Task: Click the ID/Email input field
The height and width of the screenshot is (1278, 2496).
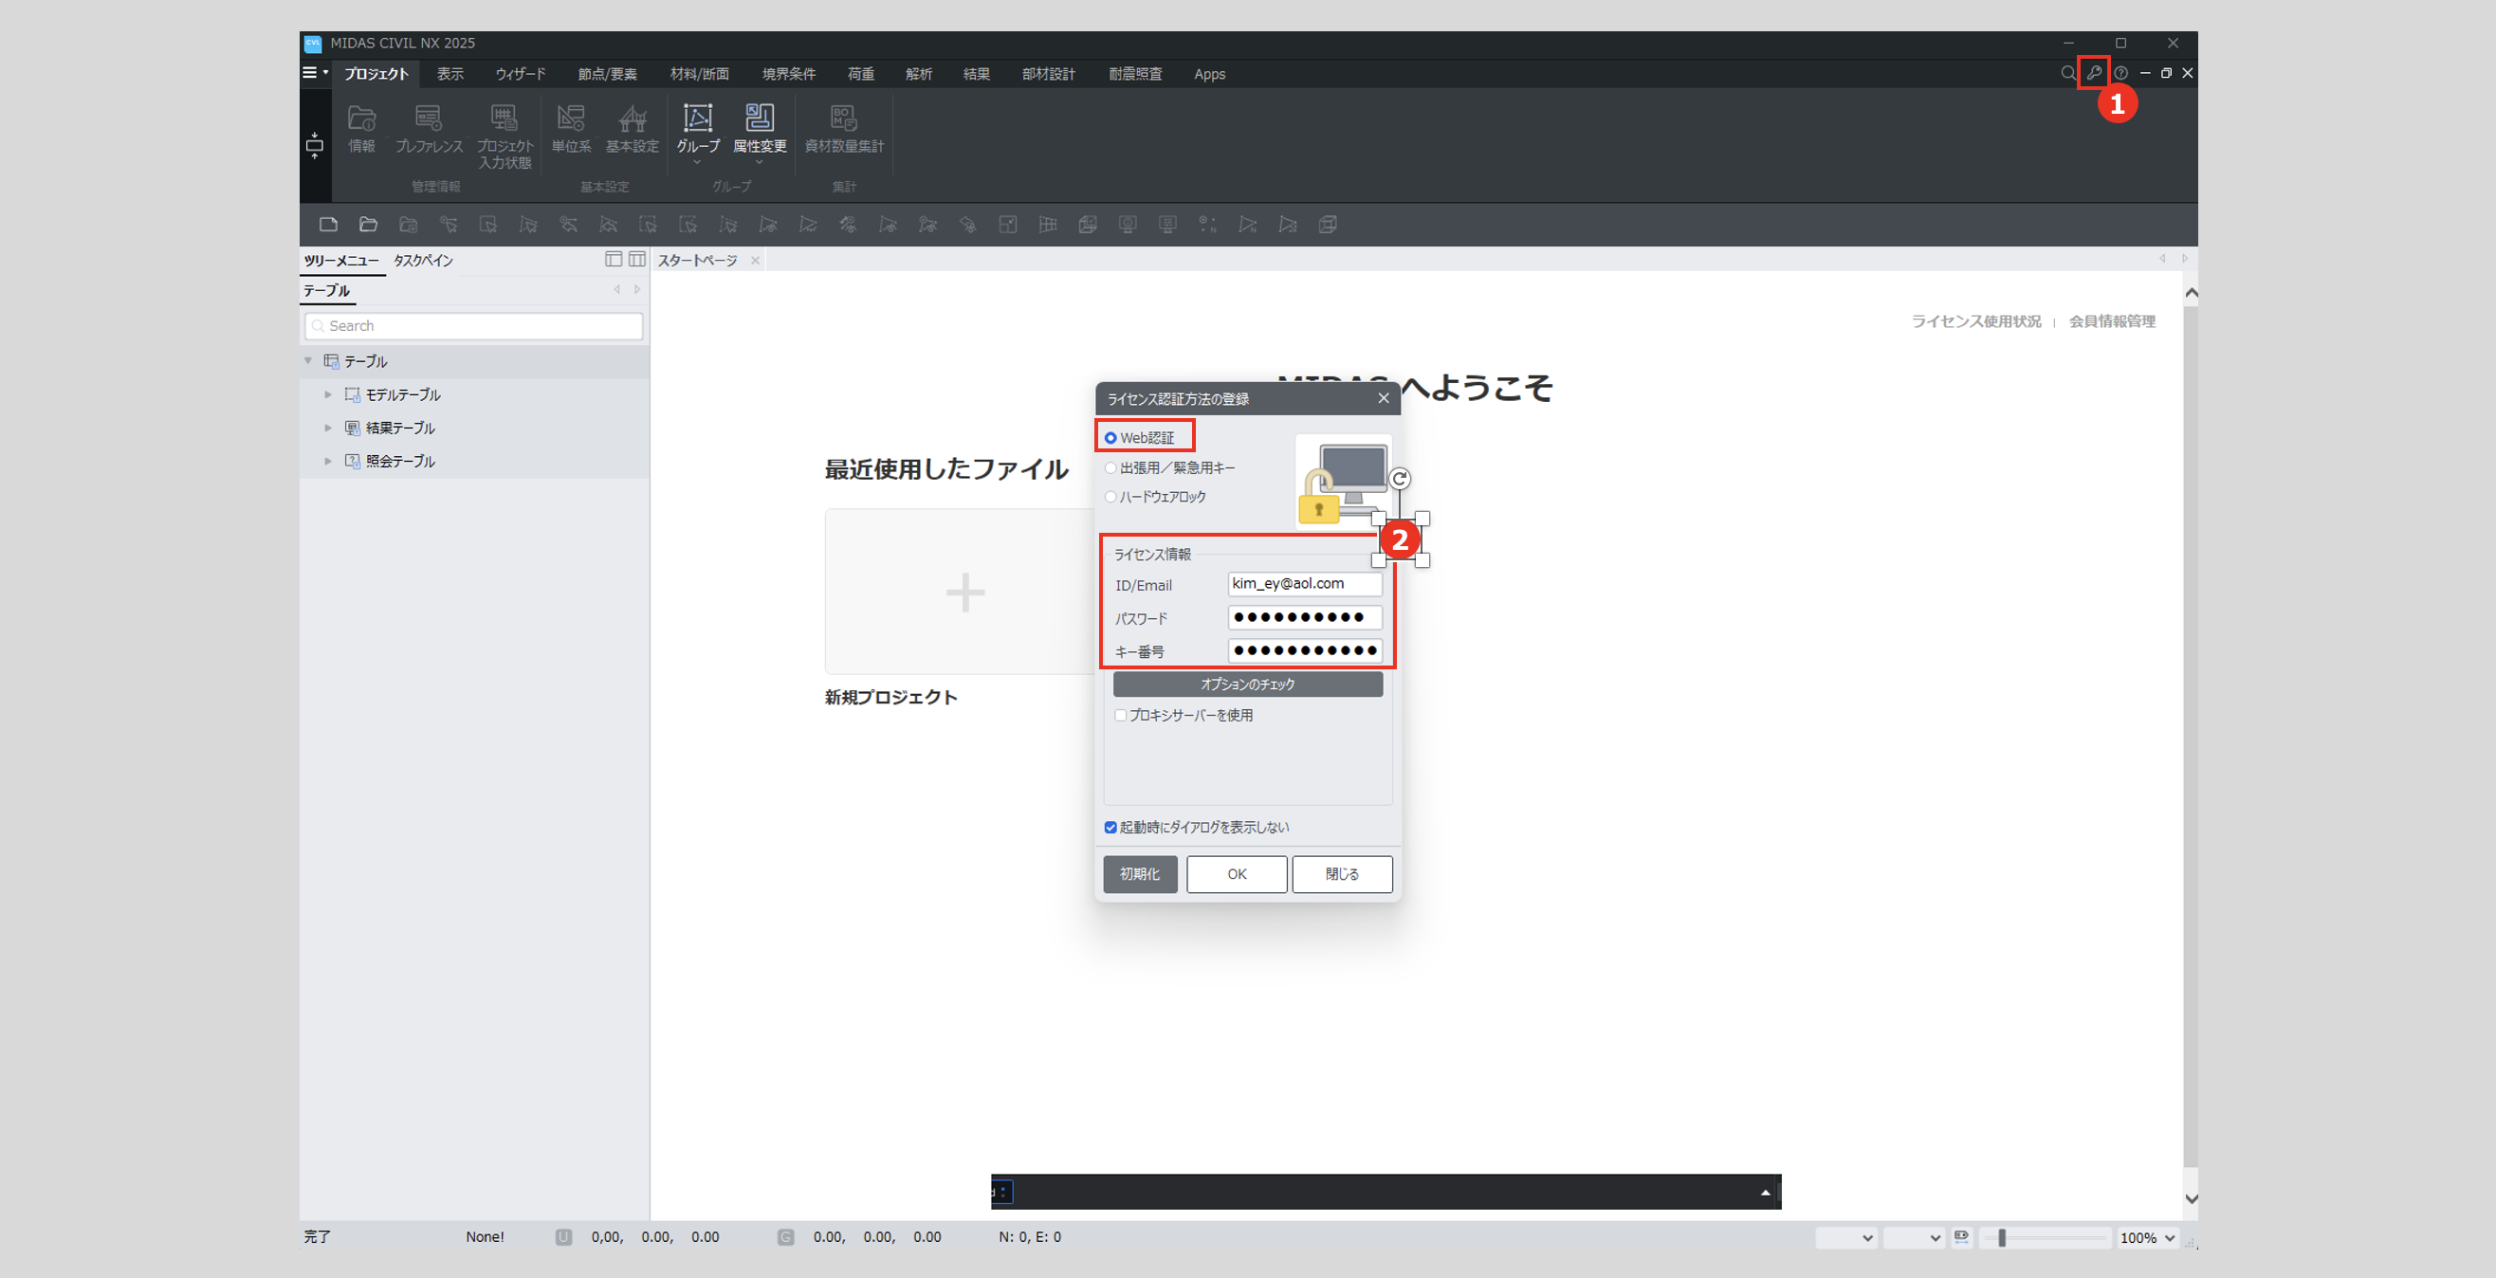Action: pyautogui.click(x=1304, y=583)
